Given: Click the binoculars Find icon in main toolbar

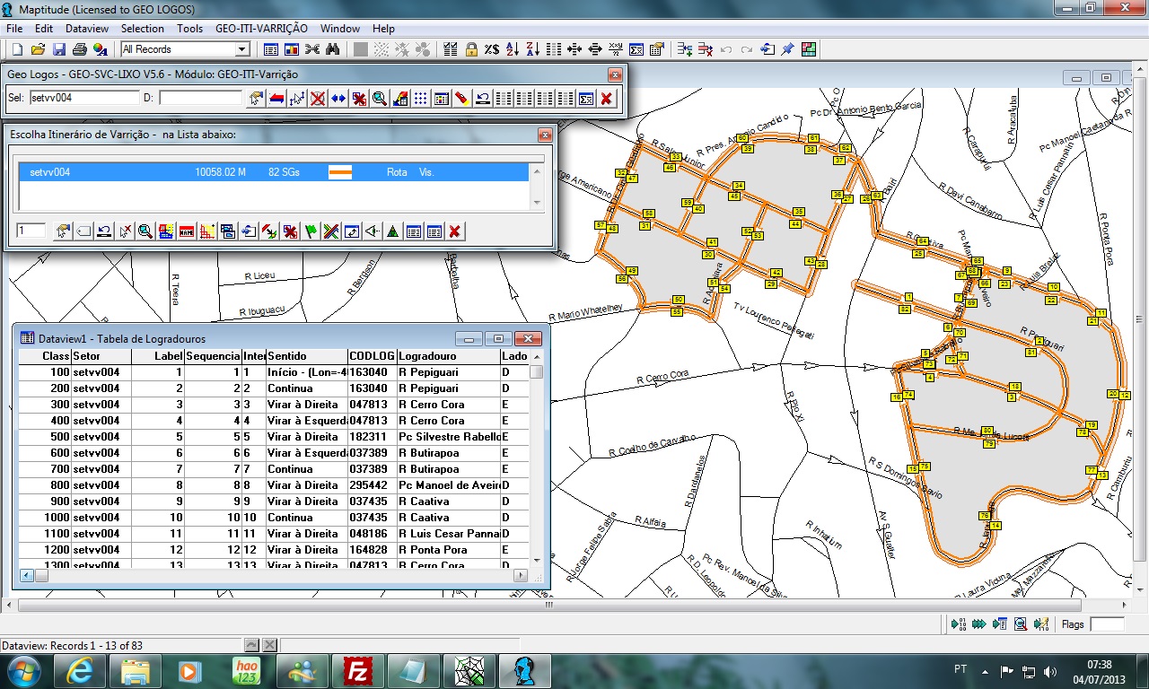Looking at the screenshot, I should point(332,49).
